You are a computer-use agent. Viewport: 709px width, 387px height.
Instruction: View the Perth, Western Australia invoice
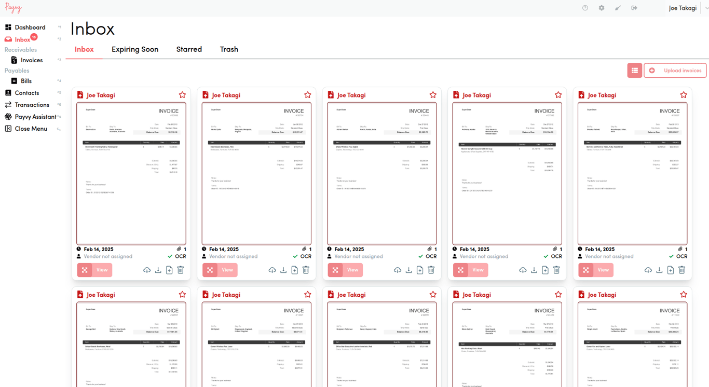coord(94,270)
